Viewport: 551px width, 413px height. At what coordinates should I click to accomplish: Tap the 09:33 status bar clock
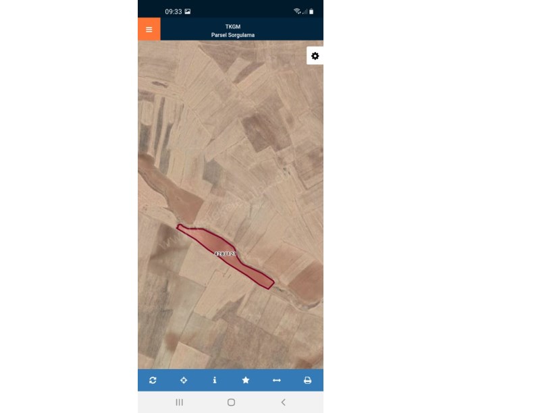tap(174, 11)
